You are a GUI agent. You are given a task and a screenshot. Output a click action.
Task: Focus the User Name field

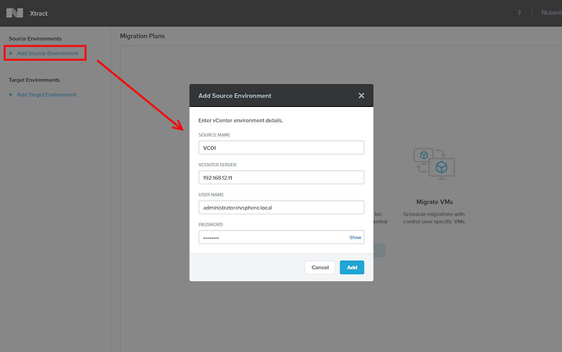click(x=281, y=208)
